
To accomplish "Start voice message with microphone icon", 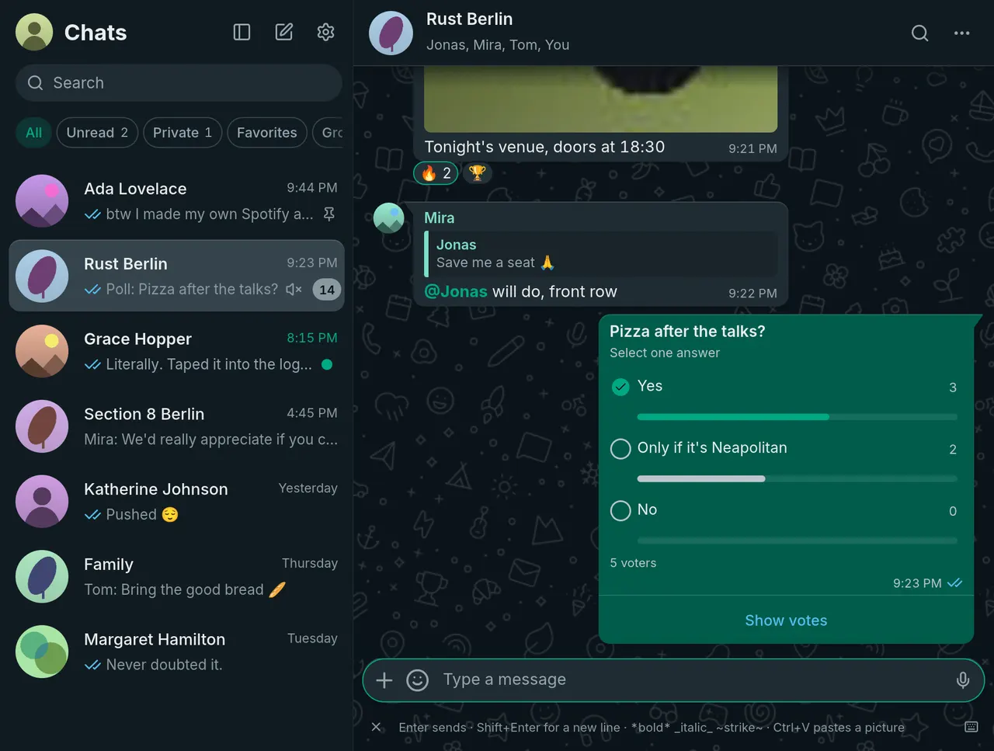I will click(963, 680).
